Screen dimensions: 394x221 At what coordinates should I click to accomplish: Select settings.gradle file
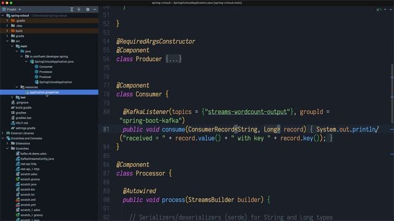click(x=25, y=128)
